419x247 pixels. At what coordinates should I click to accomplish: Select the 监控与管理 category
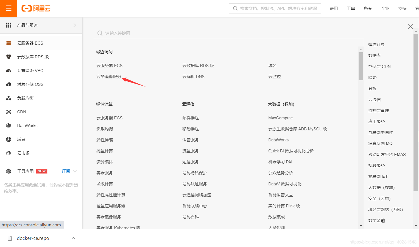[x=379, y=110]
